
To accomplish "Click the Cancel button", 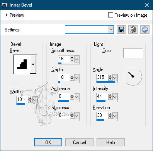I will click(79, 142).
